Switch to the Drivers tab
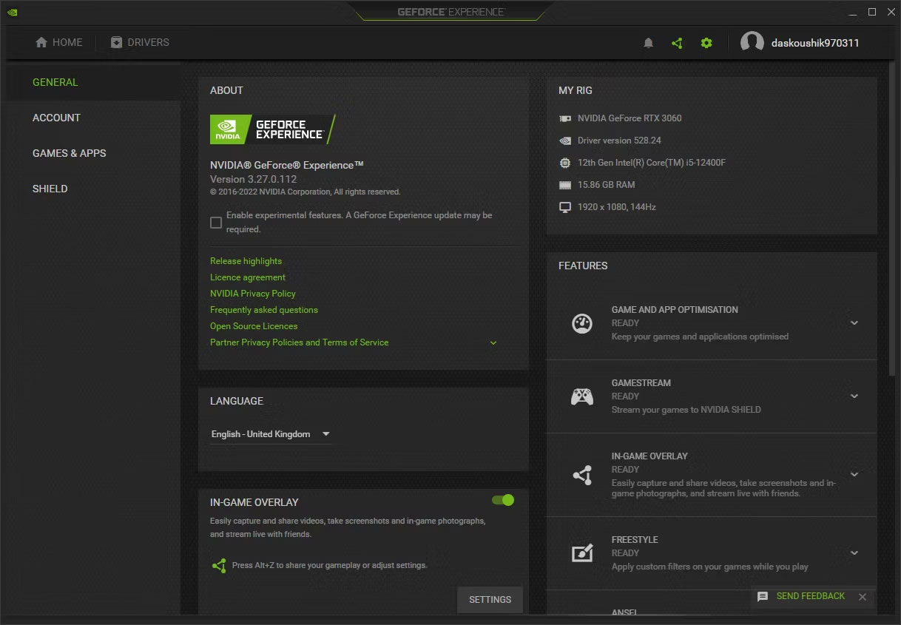The width and height of the screenshot is (901, 625). (140, 42)
